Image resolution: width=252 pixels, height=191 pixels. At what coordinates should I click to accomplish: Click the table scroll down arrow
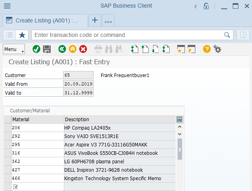pyautogui.click(x=180, y=134)
